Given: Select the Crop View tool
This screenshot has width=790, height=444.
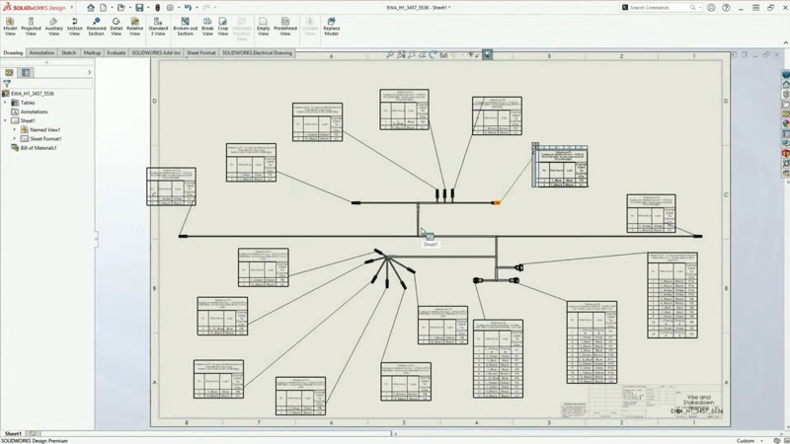Looking at the screenshot, I should [222, 25].
